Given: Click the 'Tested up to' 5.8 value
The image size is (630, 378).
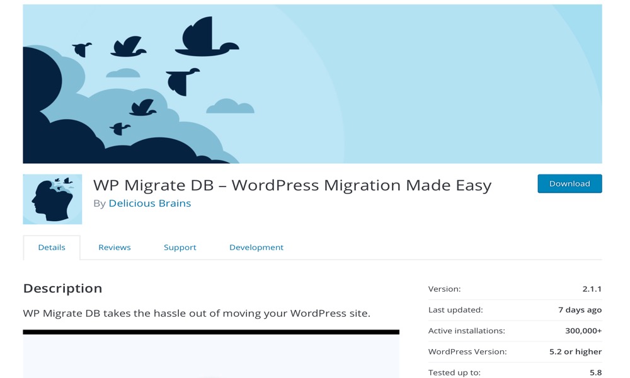Looking at the screenshot, I should click(595, 372).
